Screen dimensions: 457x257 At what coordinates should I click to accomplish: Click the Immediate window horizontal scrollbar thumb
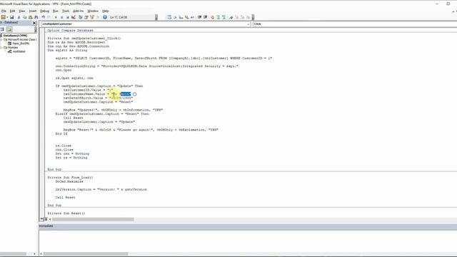[x=86, y=254]
